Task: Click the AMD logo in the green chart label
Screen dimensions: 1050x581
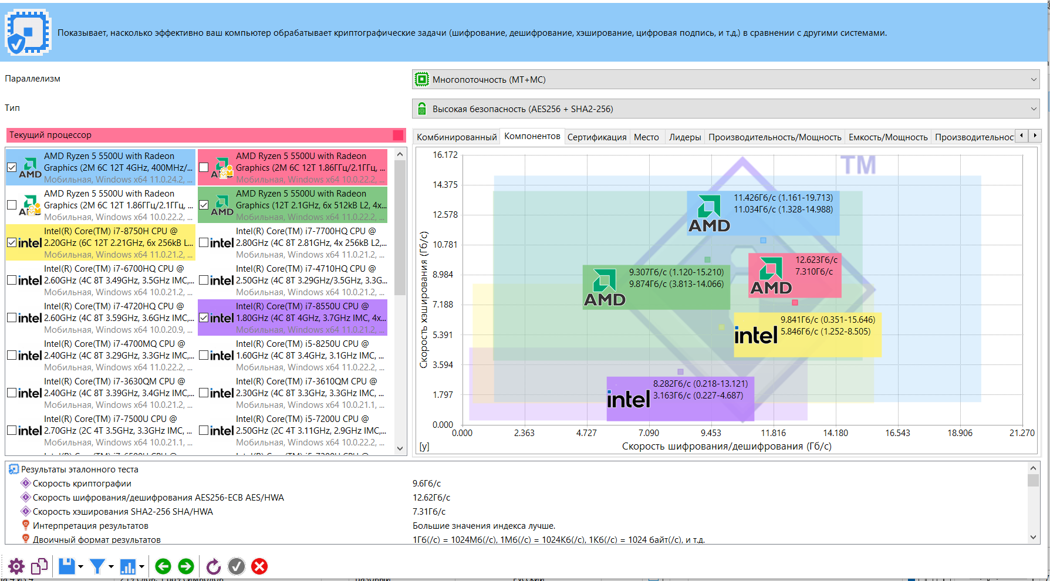Action: click(605, 288)
